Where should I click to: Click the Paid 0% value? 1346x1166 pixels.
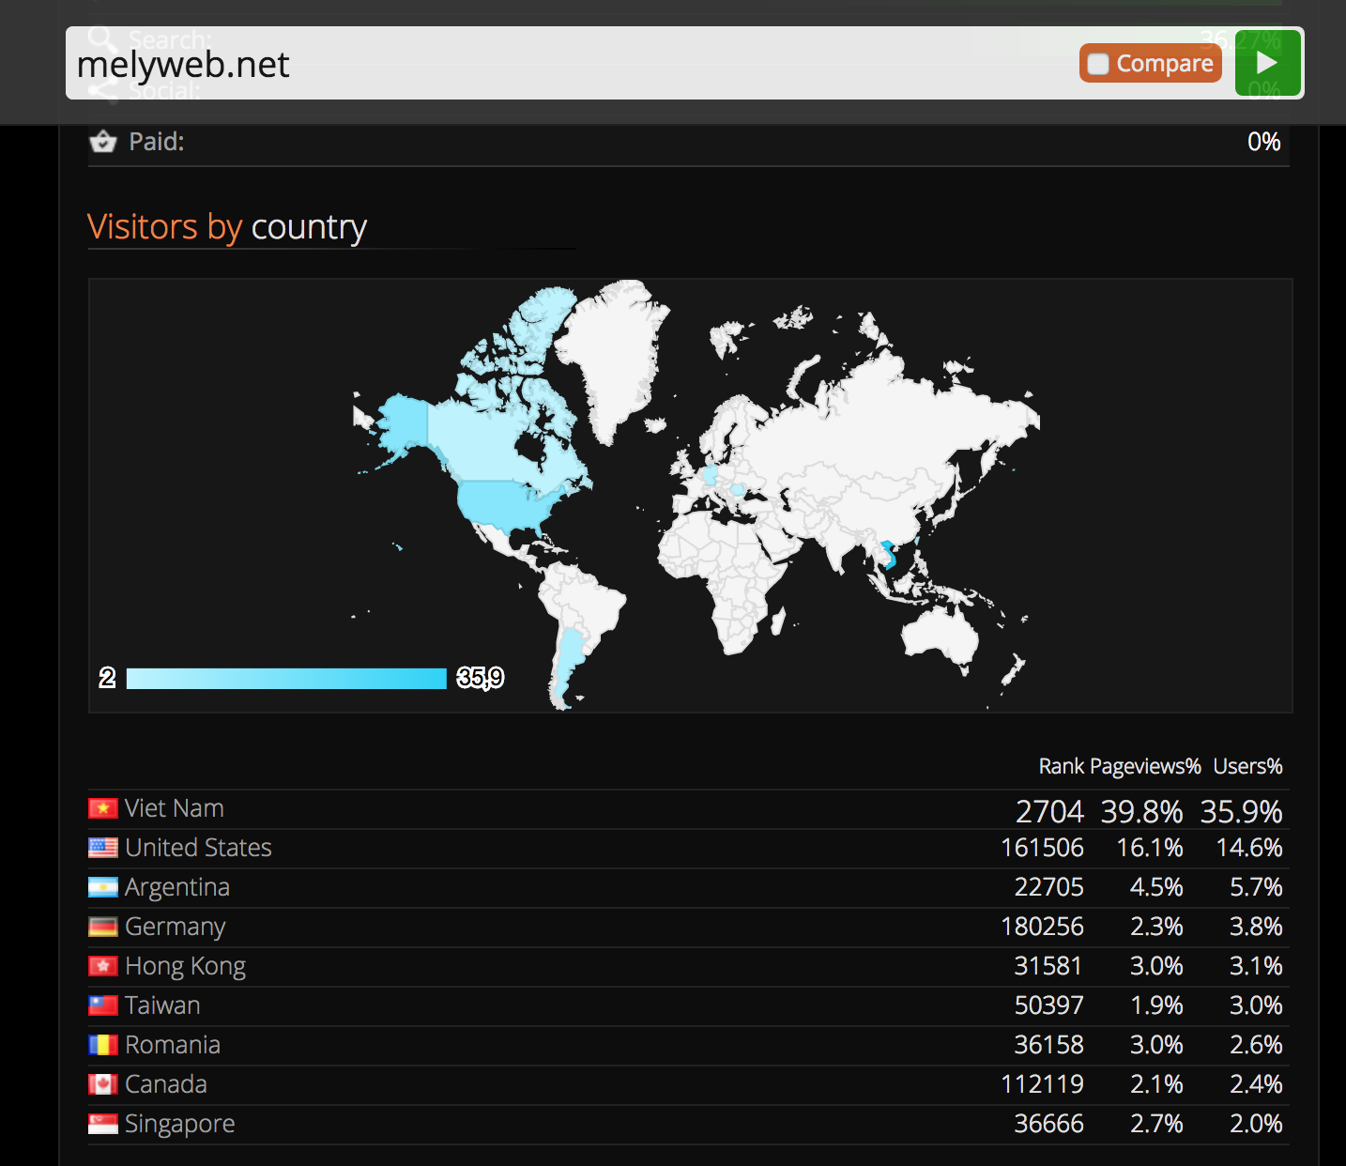(1264, 142)
